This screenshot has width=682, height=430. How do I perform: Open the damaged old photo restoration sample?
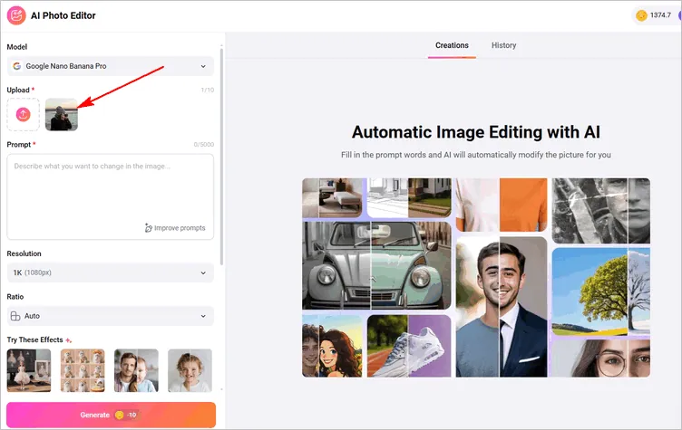601,211
